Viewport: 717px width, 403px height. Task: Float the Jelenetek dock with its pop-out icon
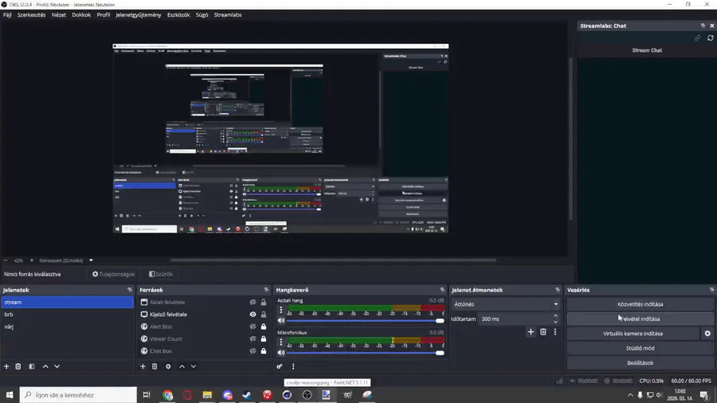point(130,290)
